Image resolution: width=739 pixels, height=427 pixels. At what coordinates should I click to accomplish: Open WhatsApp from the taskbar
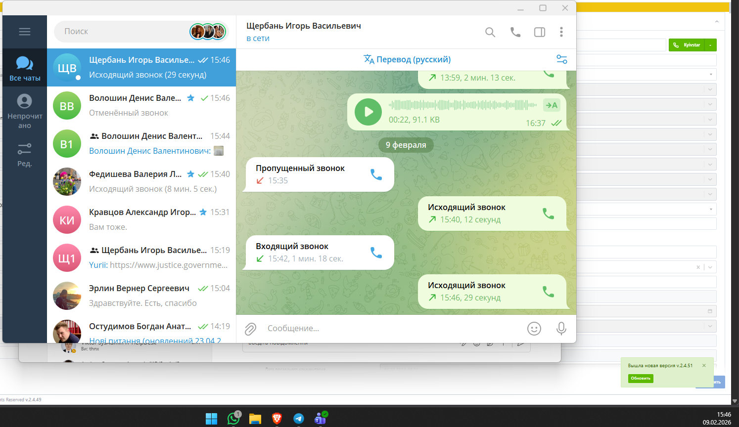[x=233, y=419]
